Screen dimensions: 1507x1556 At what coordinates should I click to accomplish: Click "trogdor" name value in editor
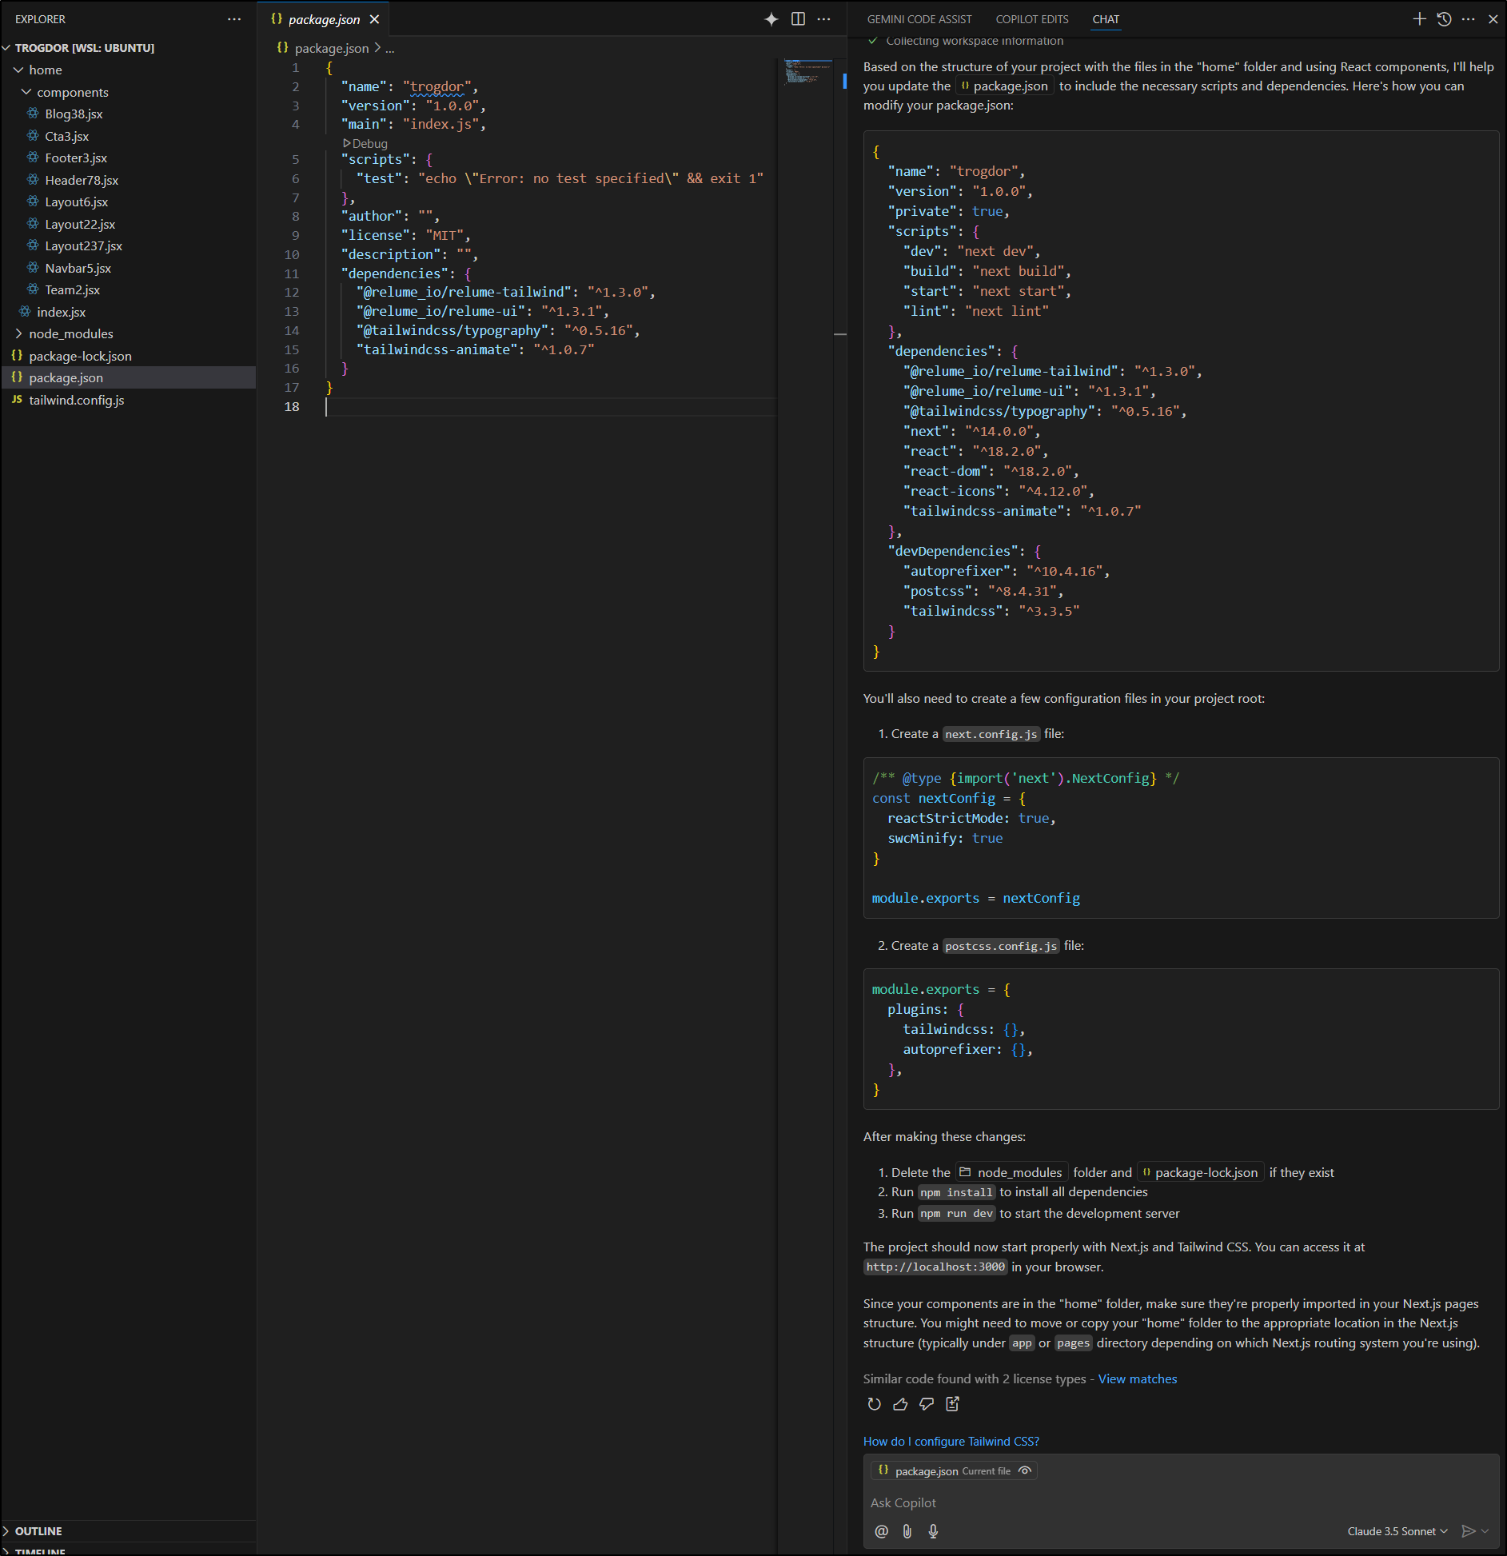tap(437, 86)
